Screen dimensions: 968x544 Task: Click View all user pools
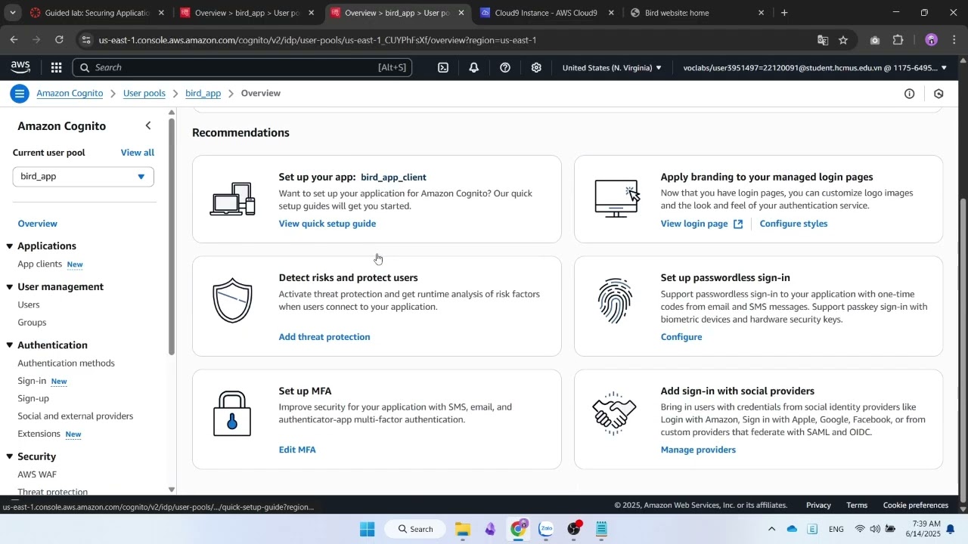(138, 153)
